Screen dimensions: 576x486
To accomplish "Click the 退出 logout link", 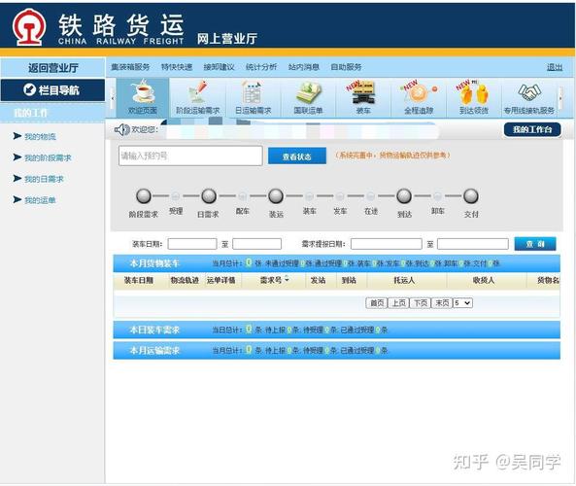I will click(x=555, y=67).
